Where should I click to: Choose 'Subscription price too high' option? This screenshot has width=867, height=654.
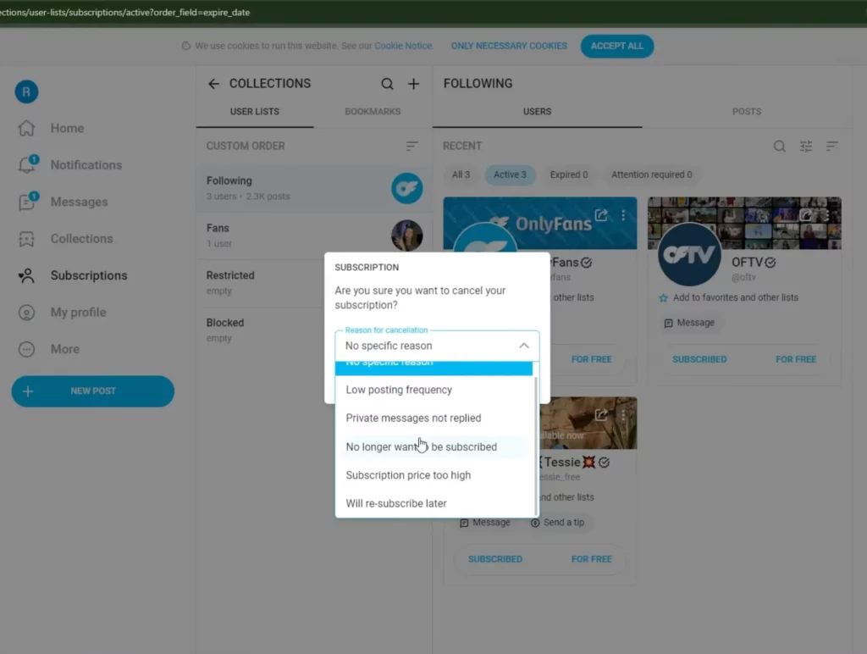click(408, 475)
